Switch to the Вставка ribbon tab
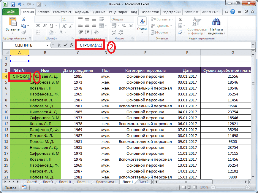The image size is (258, 193). [x=43, y=12]
